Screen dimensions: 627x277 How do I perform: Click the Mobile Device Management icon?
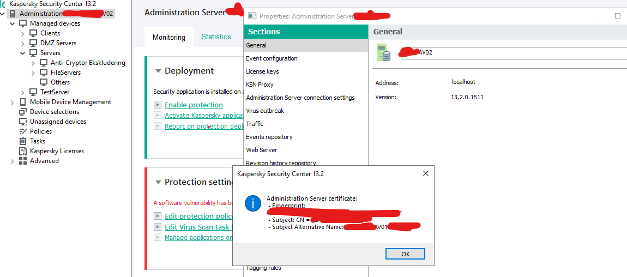point(23,102)
